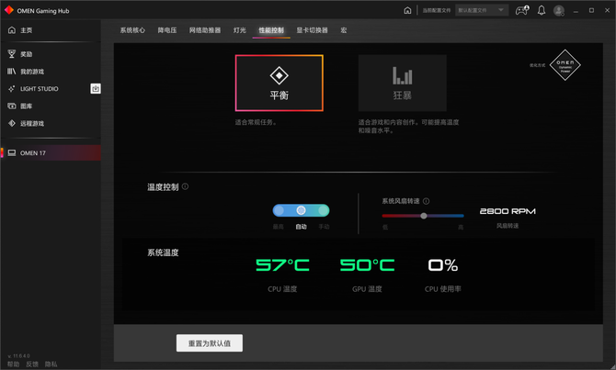Switch to 降电压 tab
Screen dimensions: 616x370
tap(167, 30)
